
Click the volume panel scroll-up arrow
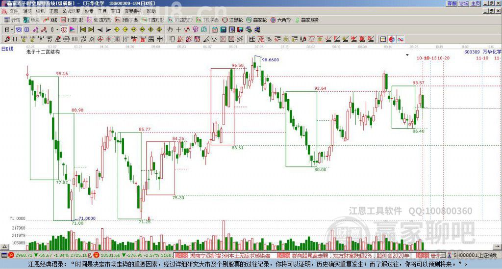(4, 246)
